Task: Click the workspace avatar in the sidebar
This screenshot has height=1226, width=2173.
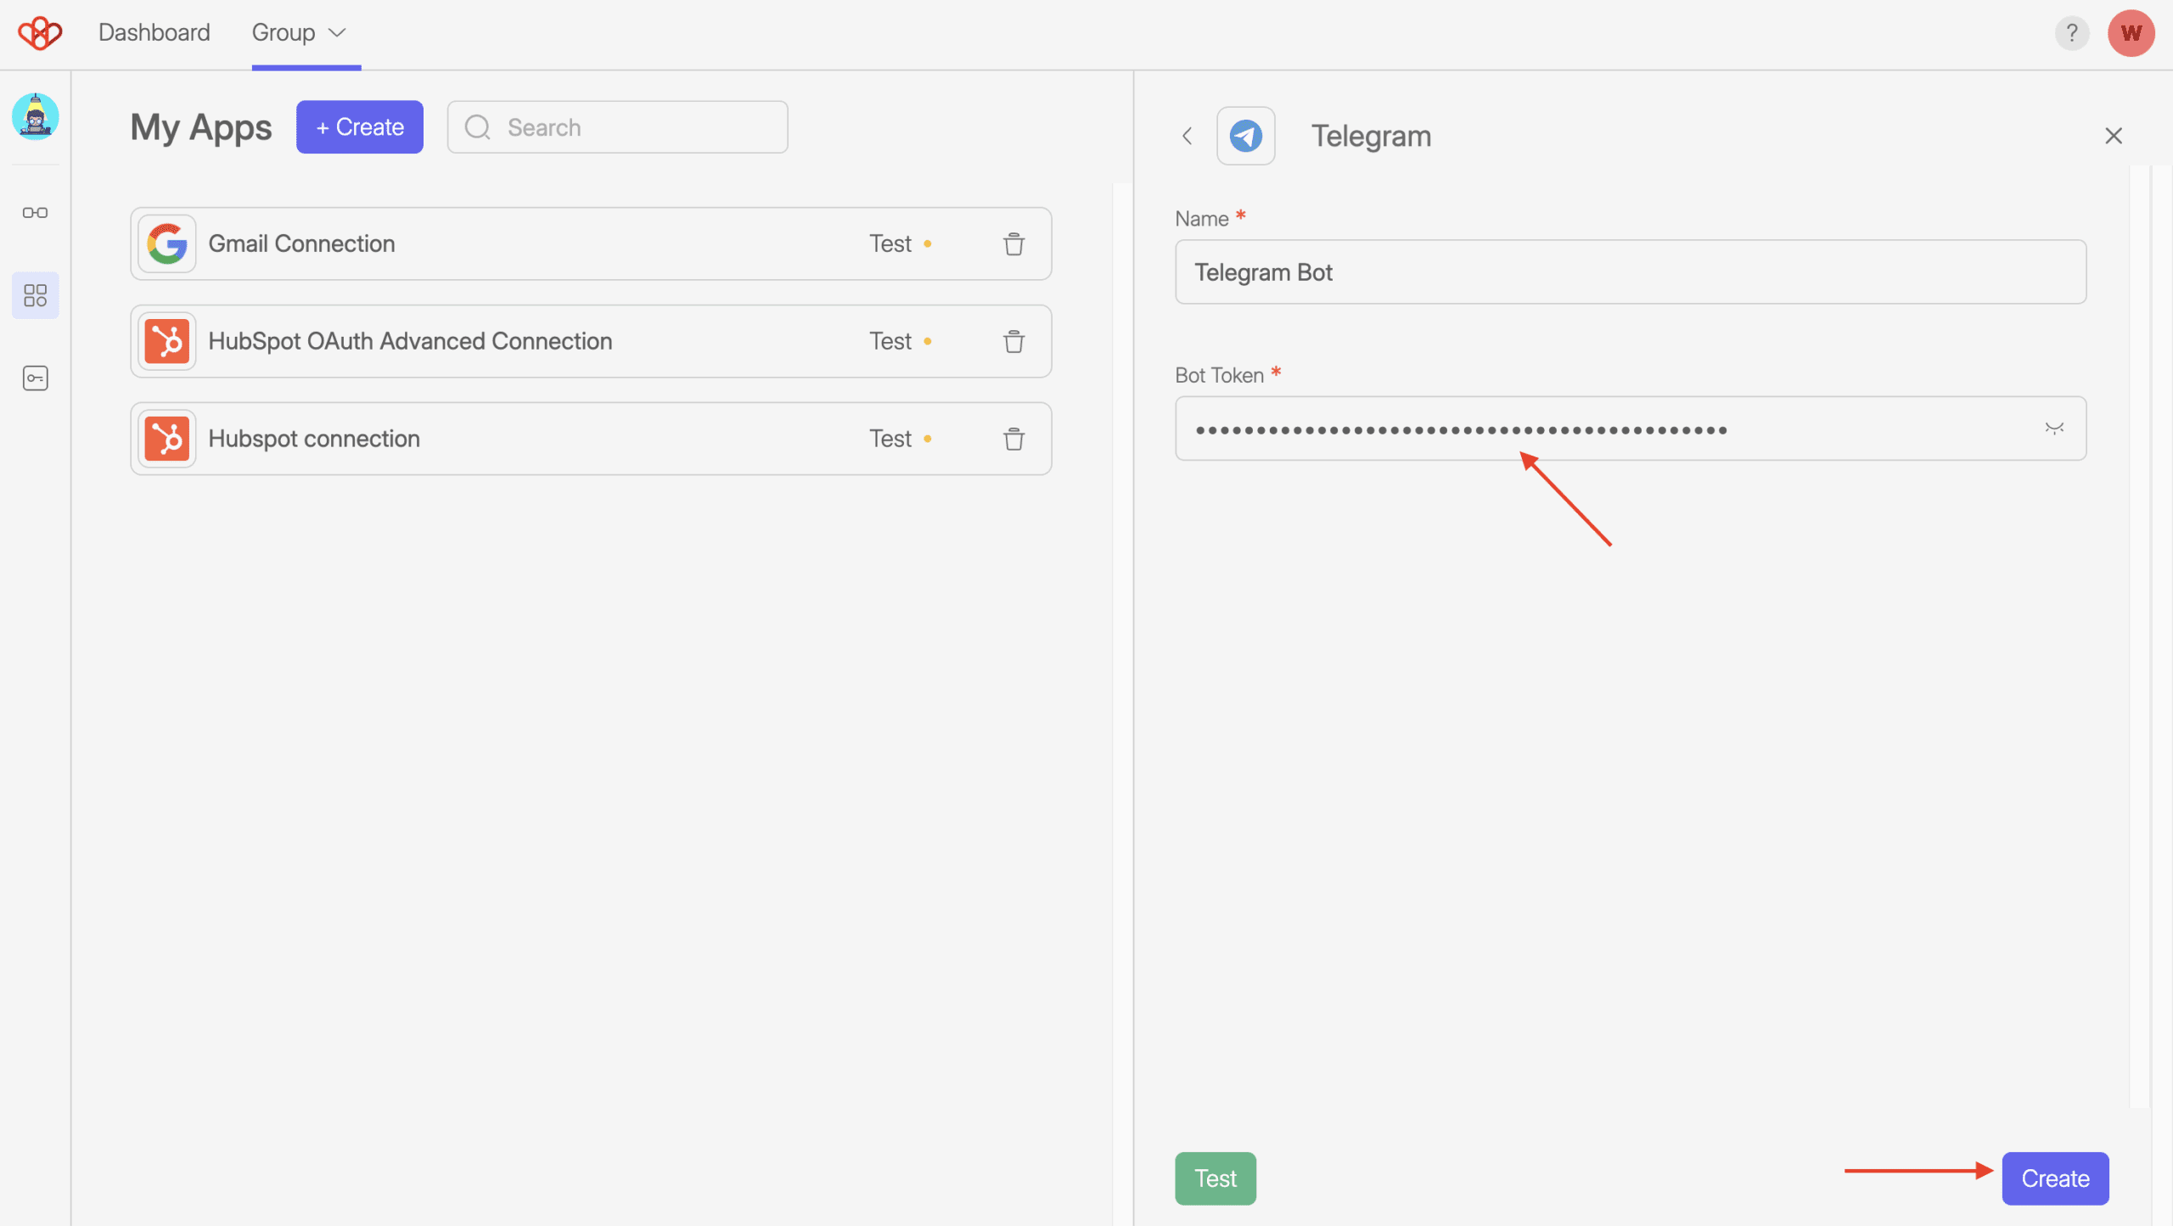Action: (x=36, y=116)
